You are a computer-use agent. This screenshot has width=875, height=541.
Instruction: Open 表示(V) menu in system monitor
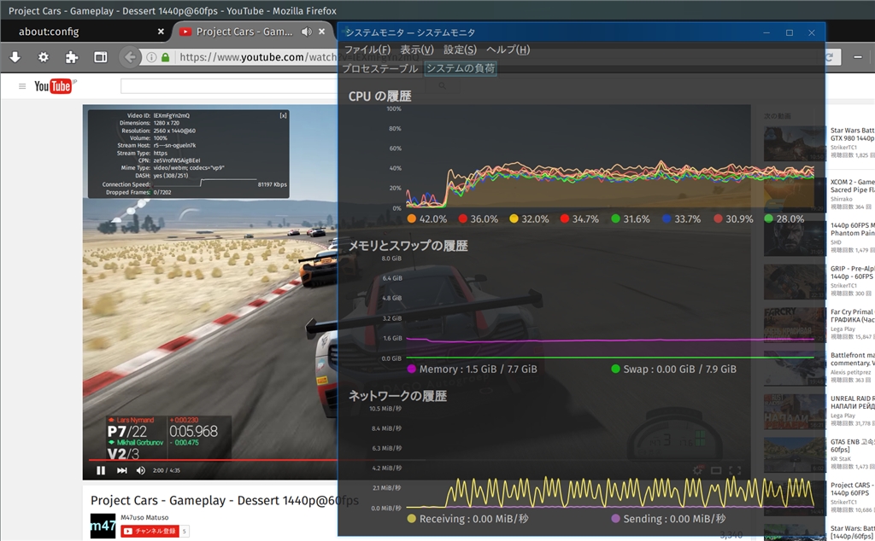417,49
